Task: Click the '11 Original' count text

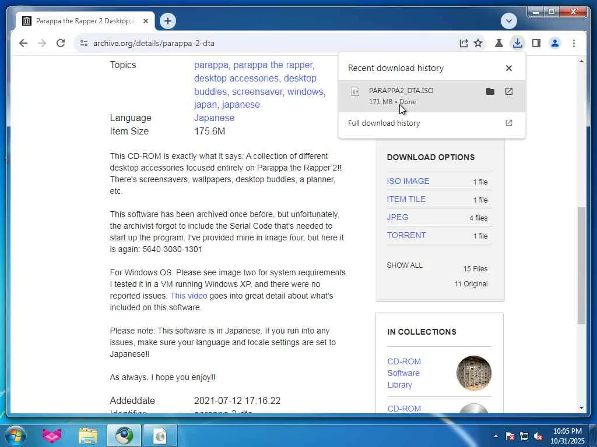Action: point(471,284)
